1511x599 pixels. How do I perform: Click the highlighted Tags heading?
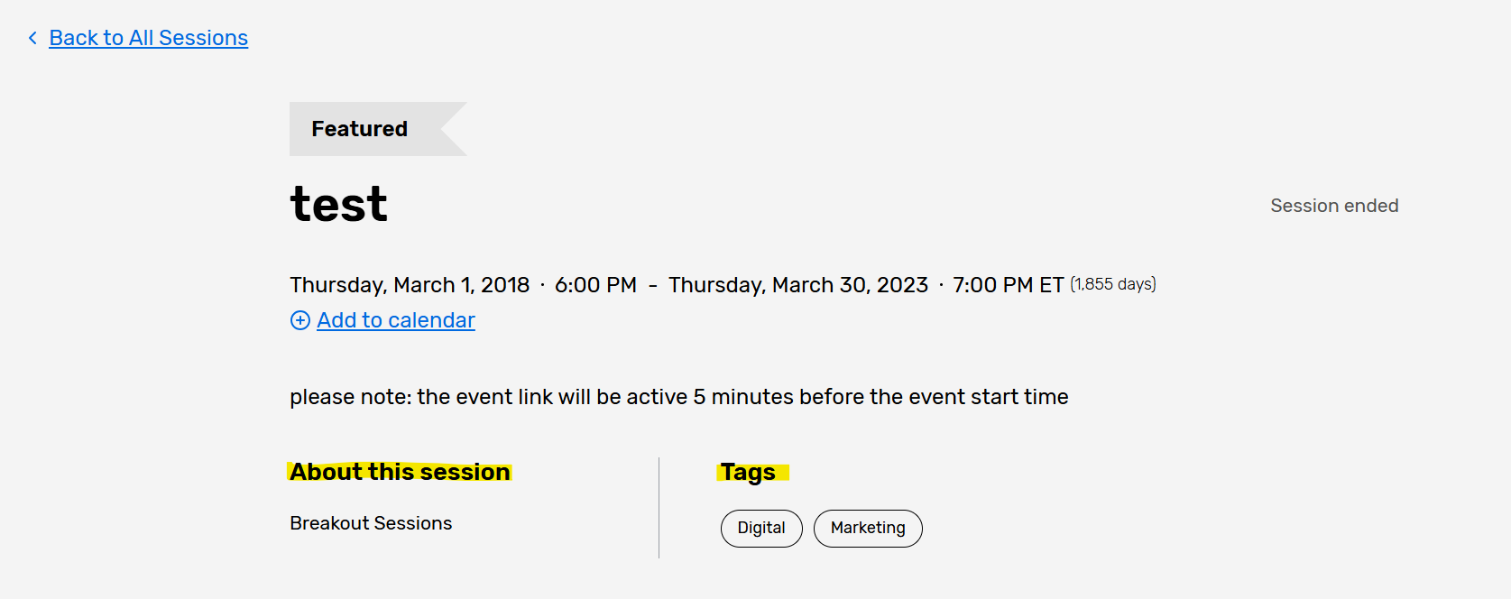[749, 472]
